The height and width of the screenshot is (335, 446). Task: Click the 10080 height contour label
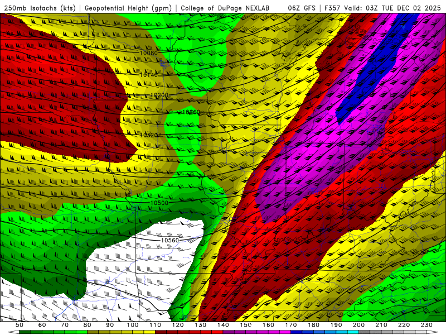pos(148,53)
